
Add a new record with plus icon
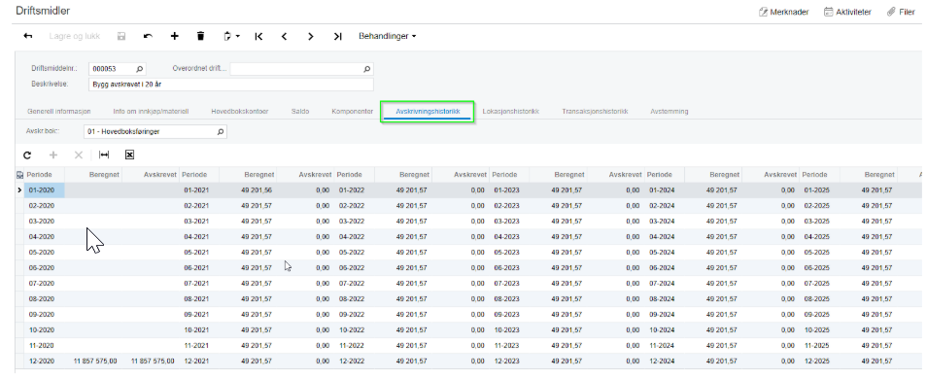[x=174, y=36]
